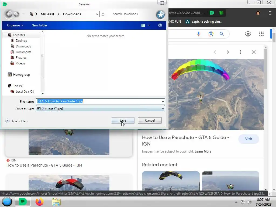
Task: Open the browser hamburger menu
Action: (x=270, y=13)
